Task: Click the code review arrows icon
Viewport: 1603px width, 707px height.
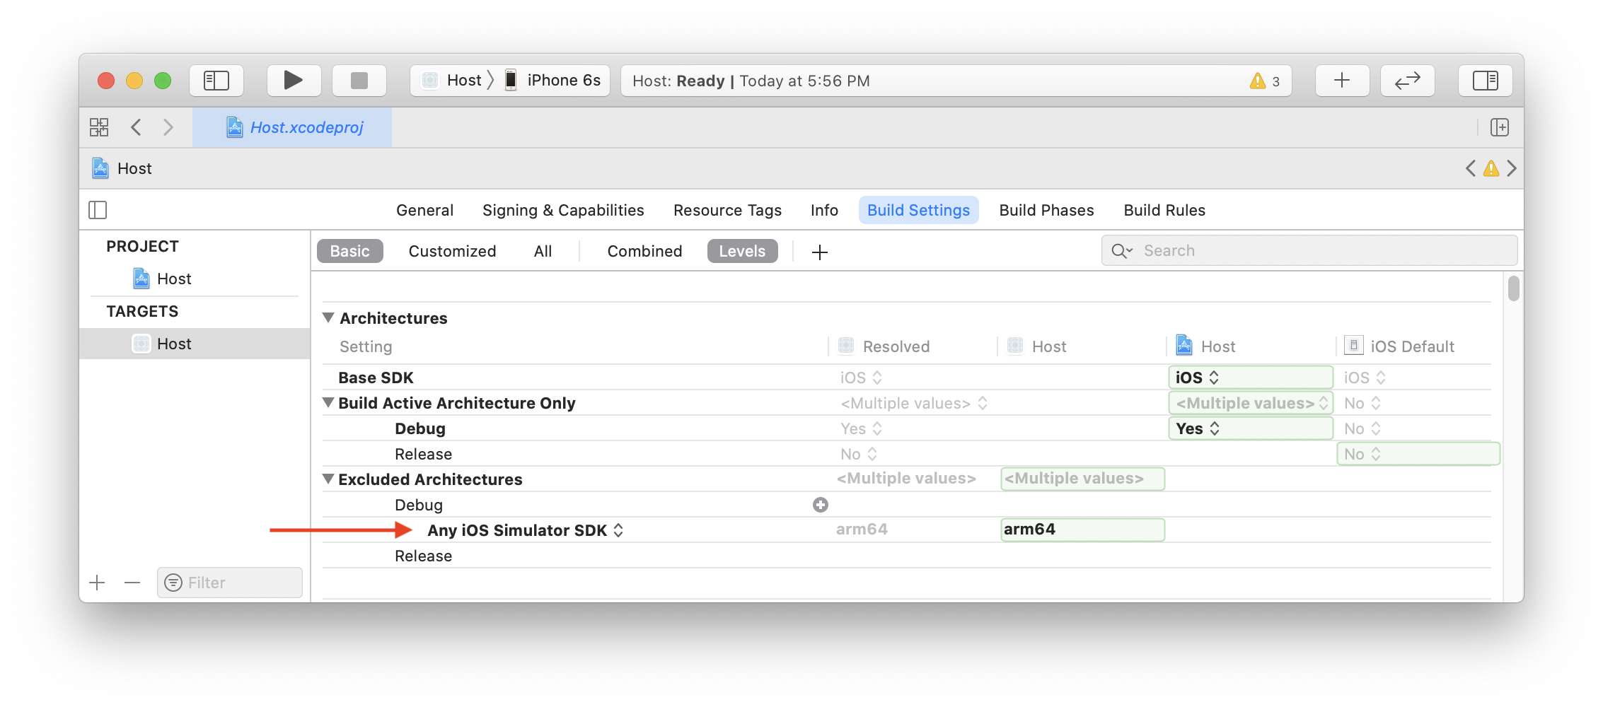Action: (1407, 81)
